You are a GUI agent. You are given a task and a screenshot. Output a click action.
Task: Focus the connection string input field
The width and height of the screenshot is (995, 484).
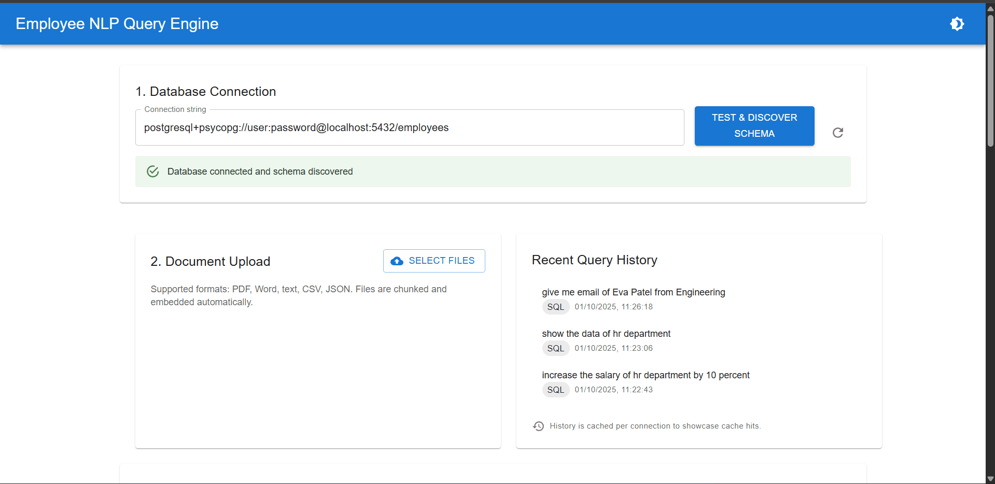[x=410, y=127]
